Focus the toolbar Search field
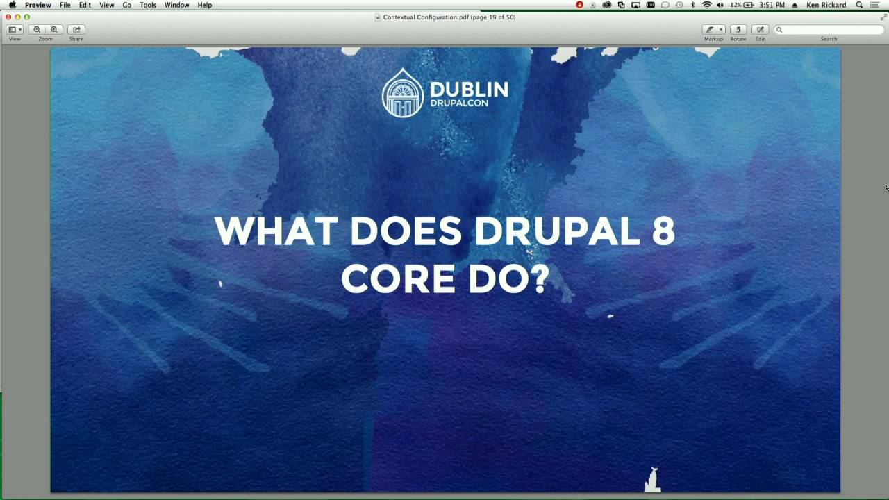Image resolution: width=889 pixels, height=500 pixels. coord(829,29)
